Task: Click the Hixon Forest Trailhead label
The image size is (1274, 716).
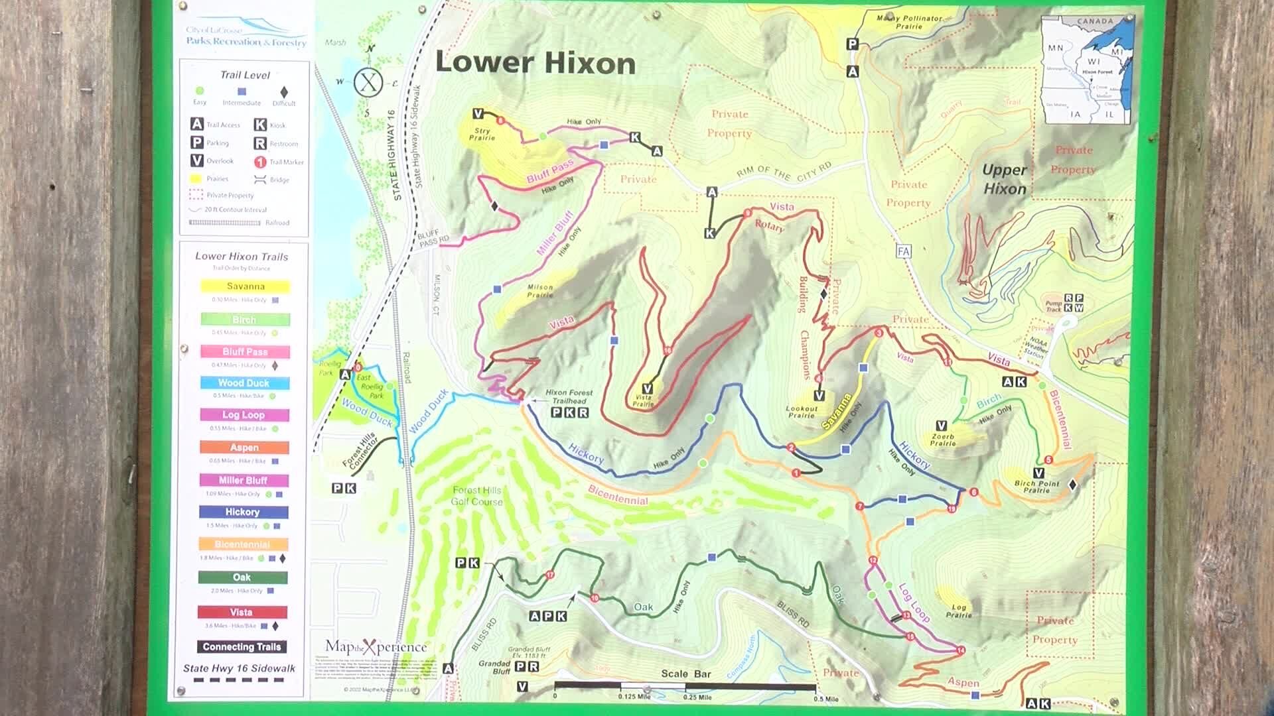Action: (x=569, y=396)
